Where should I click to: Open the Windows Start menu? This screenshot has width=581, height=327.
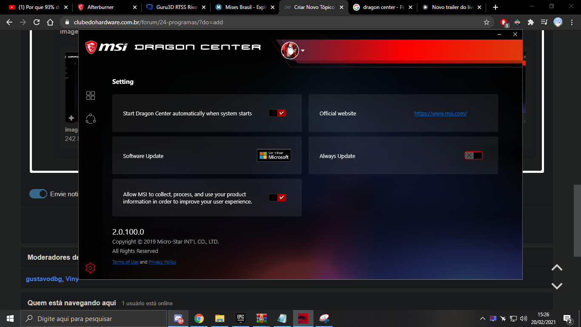click(x=10, y=318)
